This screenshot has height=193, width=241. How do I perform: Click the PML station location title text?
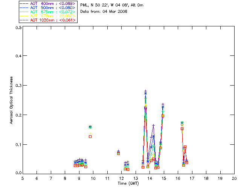pyautogui.click(x=112, y=5)
